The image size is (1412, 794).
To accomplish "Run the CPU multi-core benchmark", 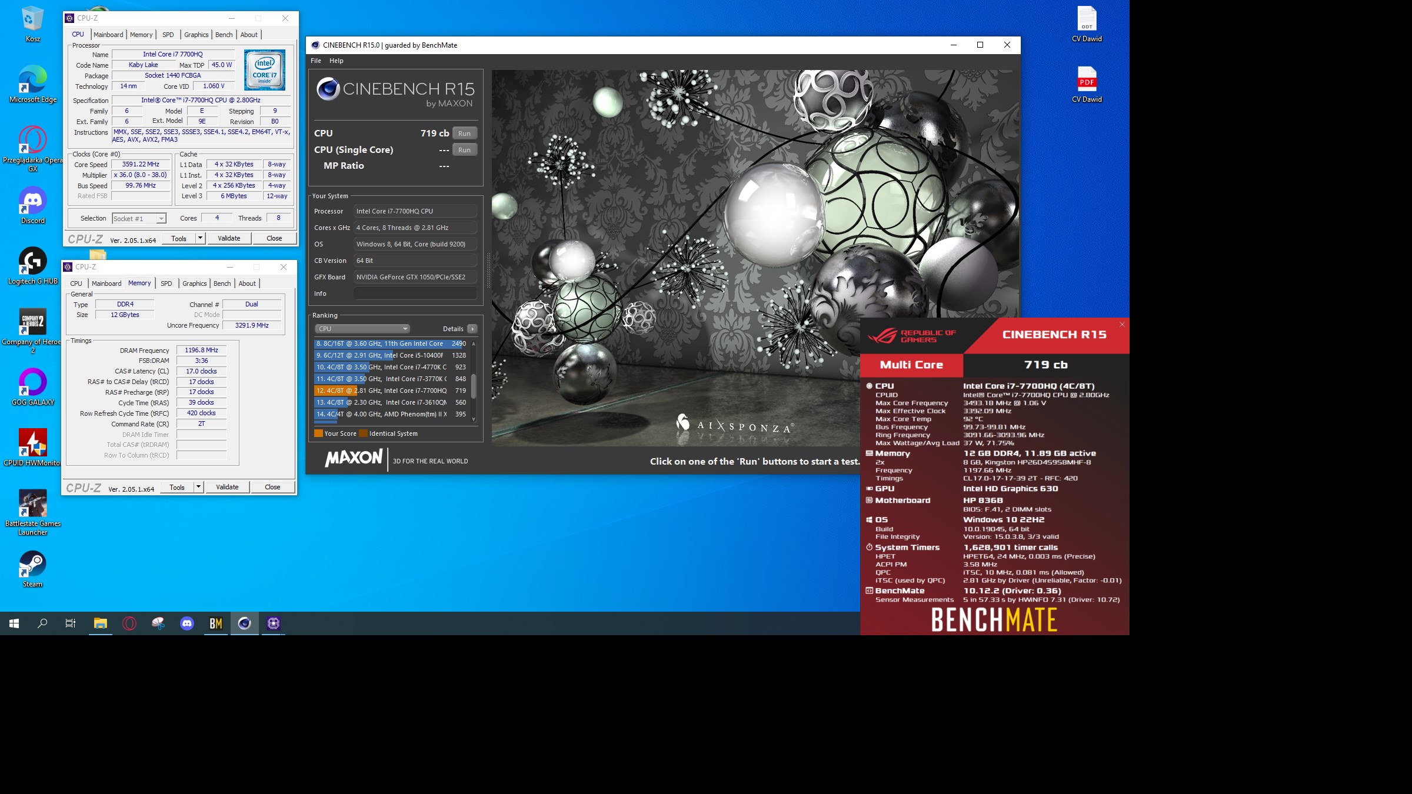I will pos(465,134).
